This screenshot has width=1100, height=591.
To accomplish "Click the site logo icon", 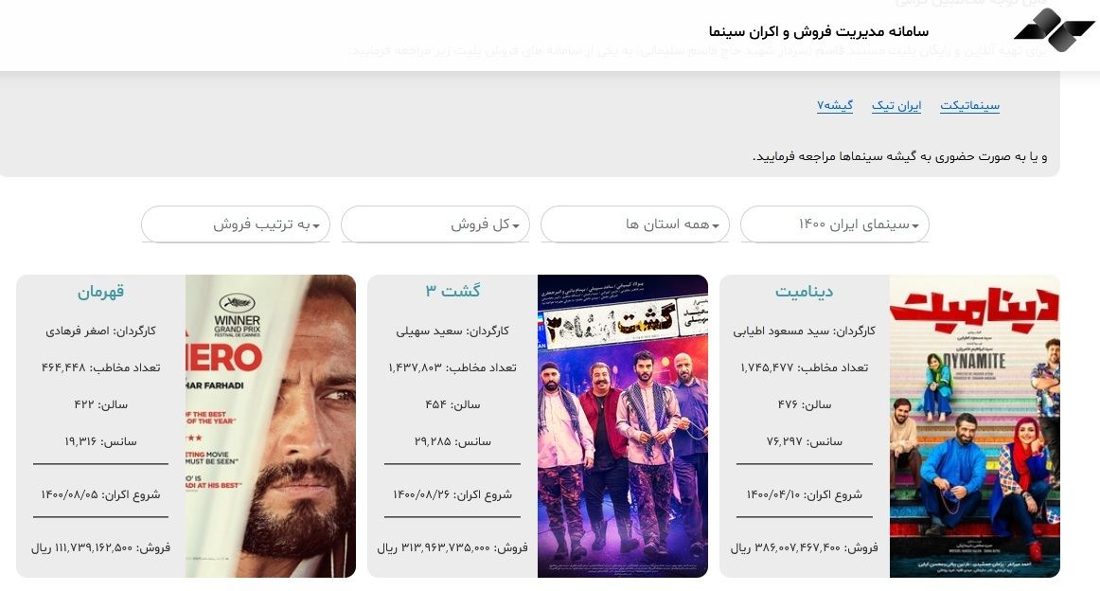I will [1055, 30].
